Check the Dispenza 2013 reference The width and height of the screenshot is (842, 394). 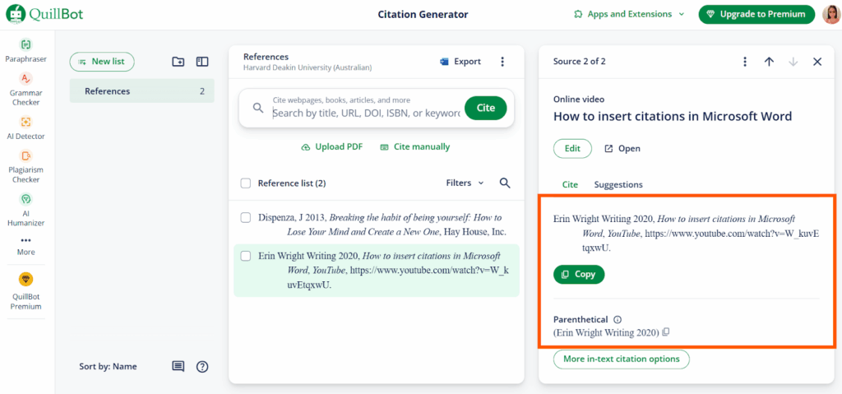(x=245, y=218)
